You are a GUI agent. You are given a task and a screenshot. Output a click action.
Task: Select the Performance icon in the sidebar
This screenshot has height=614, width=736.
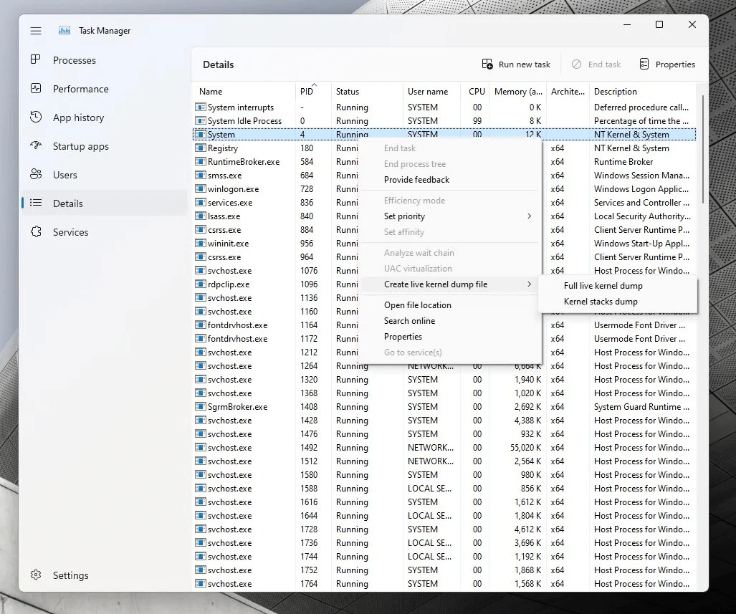tap(80, 89)
